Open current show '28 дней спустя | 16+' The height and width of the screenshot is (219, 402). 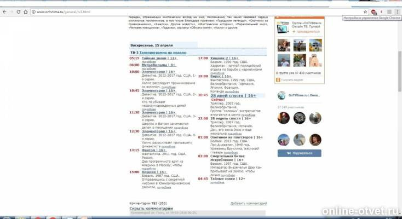pyautogui.click(x=233, y=95)
